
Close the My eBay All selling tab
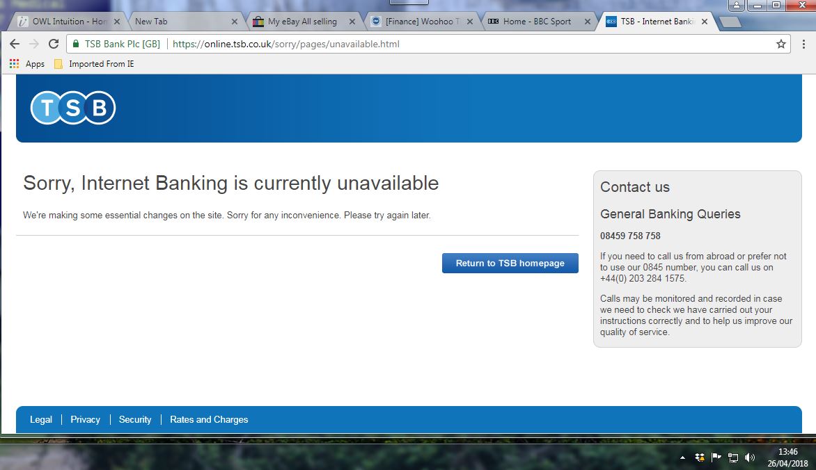pyautogui.click(x=352, y=22)
